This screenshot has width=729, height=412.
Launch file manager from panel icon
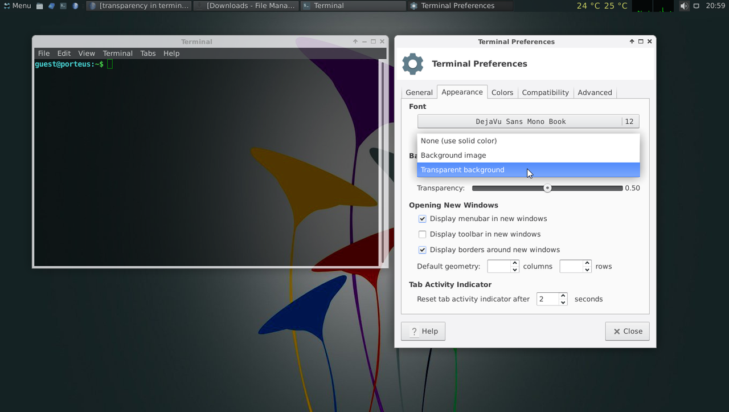click(x=39, y=6)
